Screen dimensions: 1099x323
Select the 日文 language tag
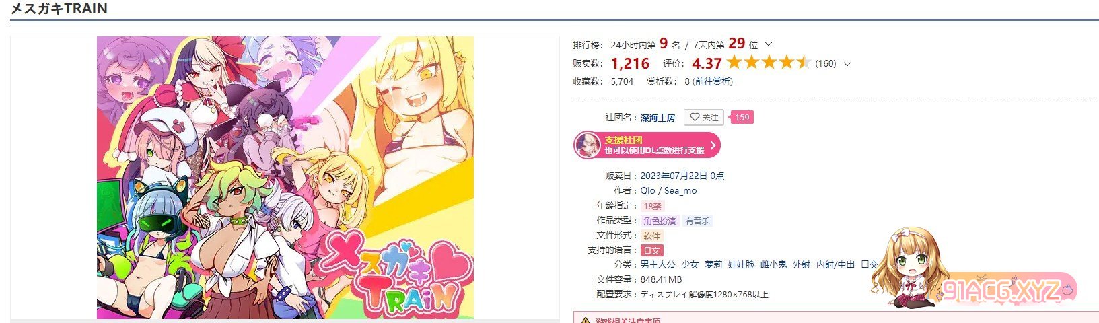pyautogui.click(x=651, y=250)
